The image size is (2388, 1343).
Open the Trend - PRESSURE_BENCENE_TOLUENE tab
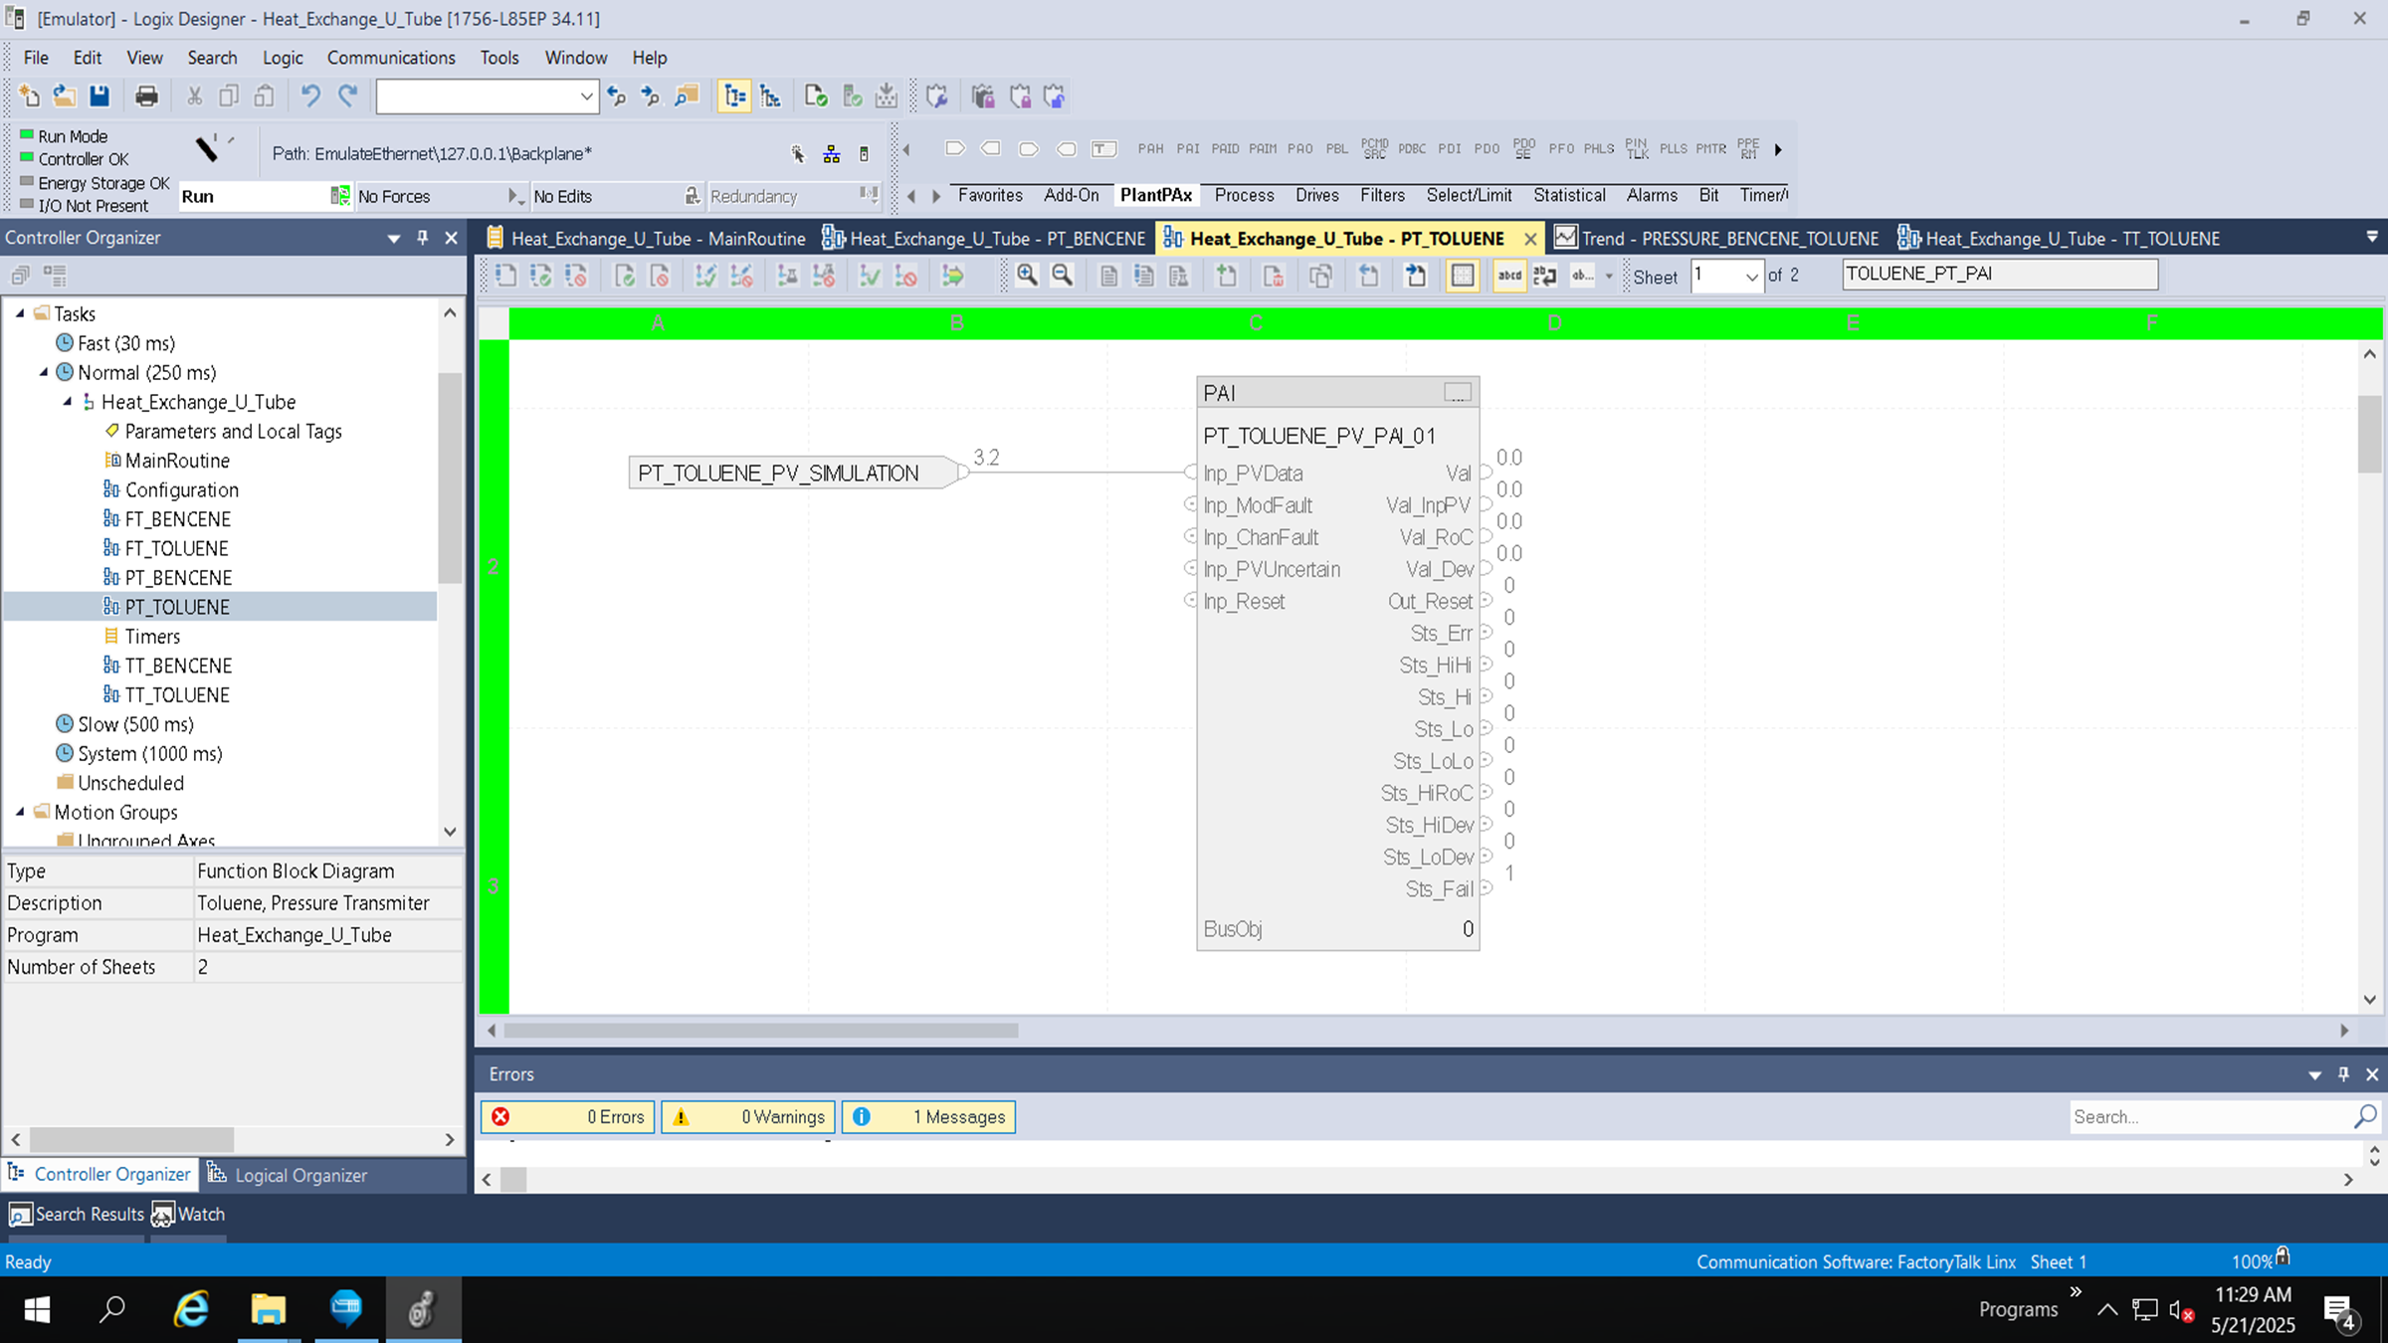[1717, 238]
